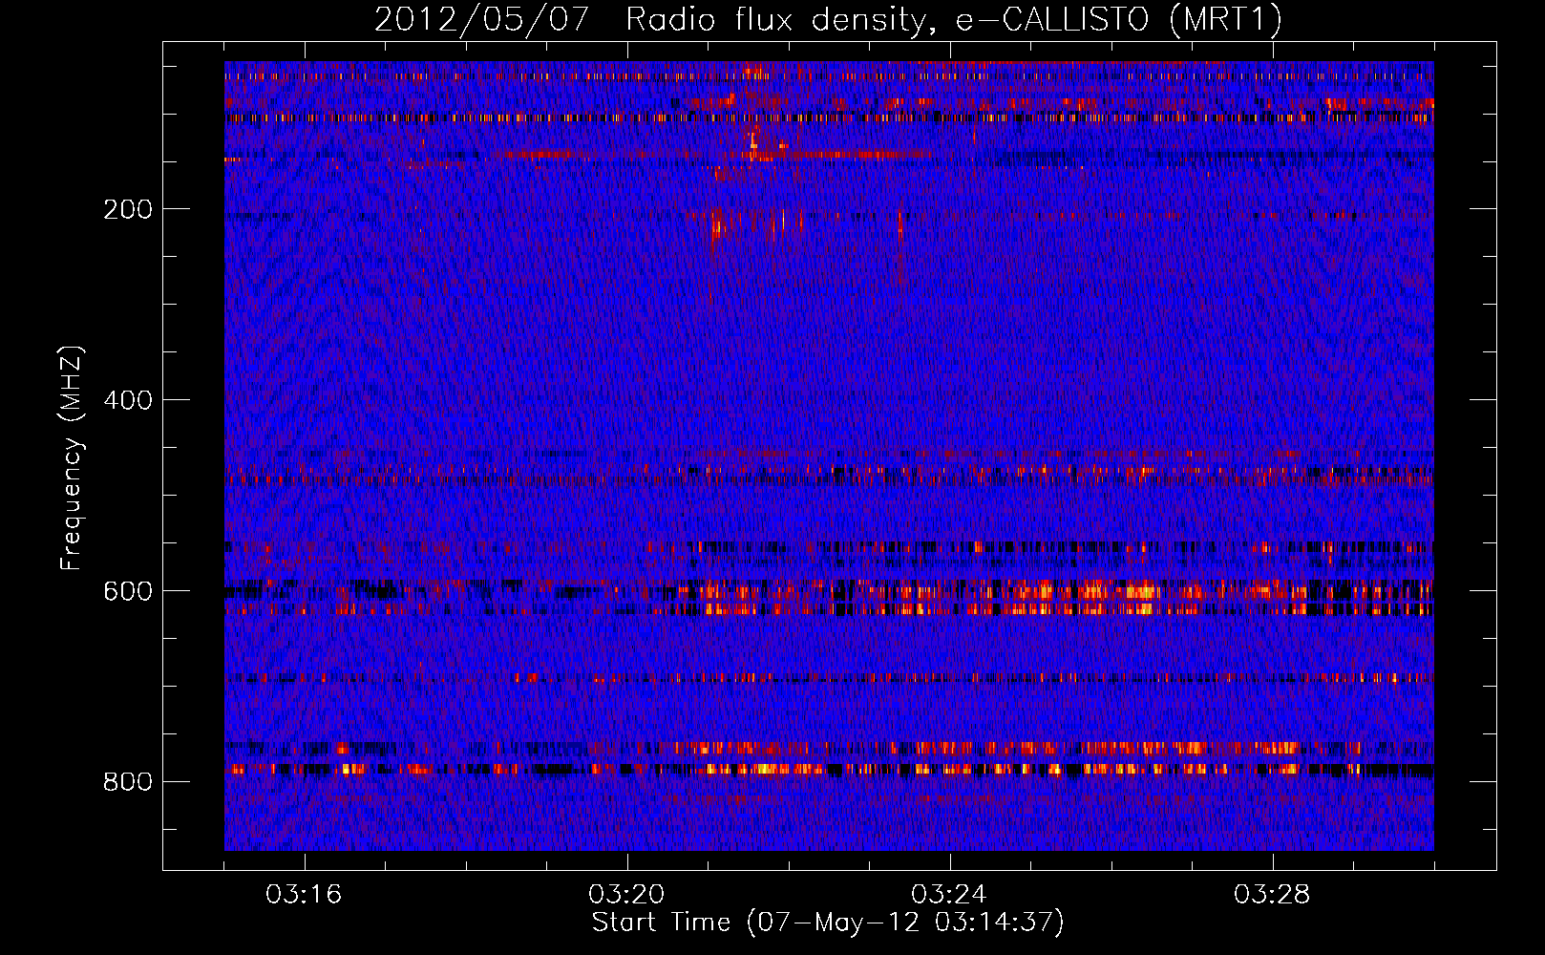Click the 600 frequency tick label
The image size is (1545, 955).
pos(128,591)
